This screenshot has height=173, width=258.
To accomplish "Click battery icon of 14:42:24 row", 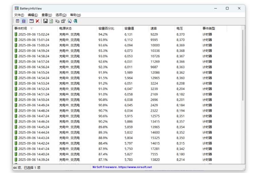I will pos(16,143).
